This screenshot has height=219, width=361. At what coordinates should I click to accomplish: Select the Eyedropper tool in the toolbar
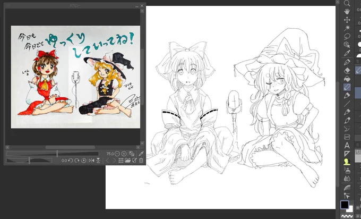[x=347, y=53]
